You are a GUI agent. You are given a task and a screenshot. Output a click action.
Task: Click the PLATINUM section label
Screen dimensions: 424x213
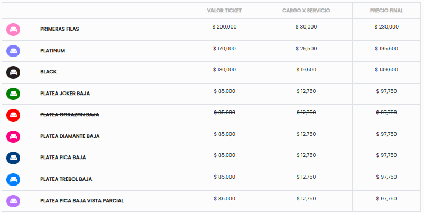53,51
